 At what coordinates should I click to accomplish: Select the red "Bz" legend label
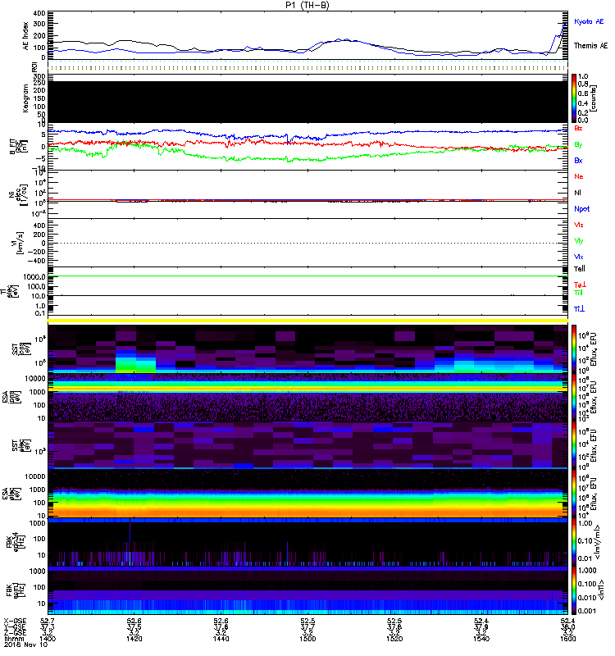click(578, 129)
